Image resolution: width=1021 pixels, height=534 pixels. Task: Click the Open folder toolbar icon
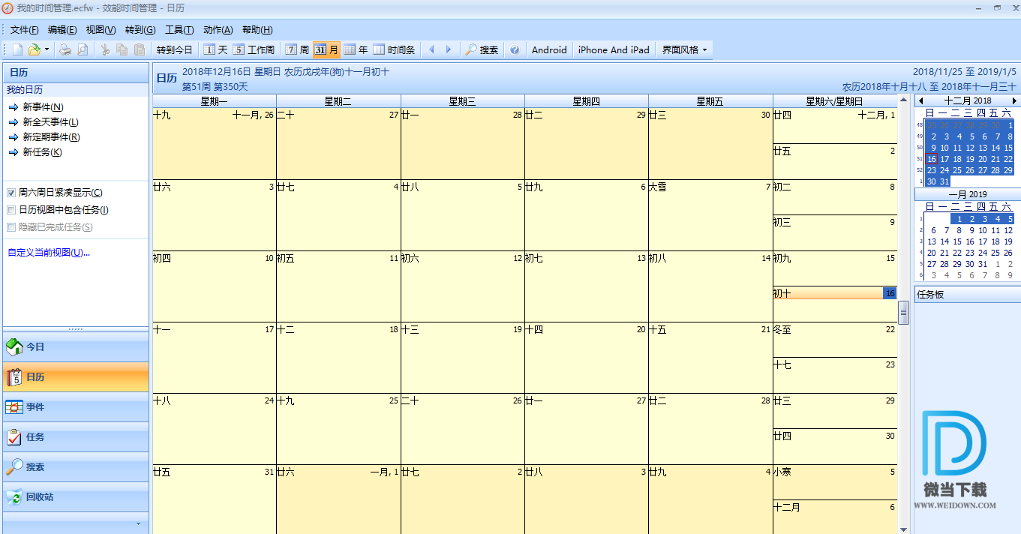(34, 49)
